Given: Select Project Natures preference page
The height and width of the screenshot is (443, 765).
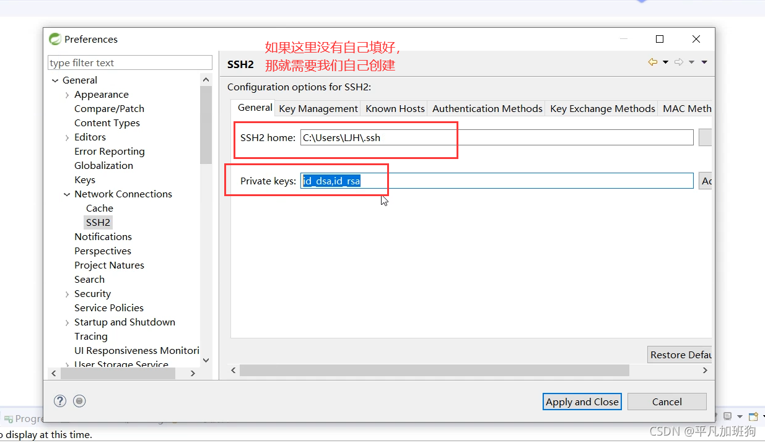Looking at the screenshot, I should (x=109, y=265).
